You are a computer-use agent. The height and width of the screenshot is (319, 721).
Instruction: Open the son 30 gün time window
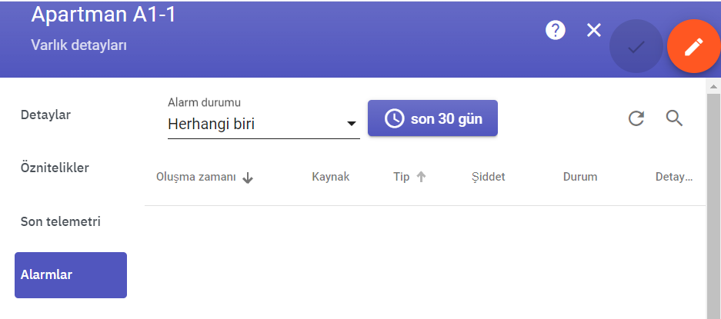click(432, 118)
